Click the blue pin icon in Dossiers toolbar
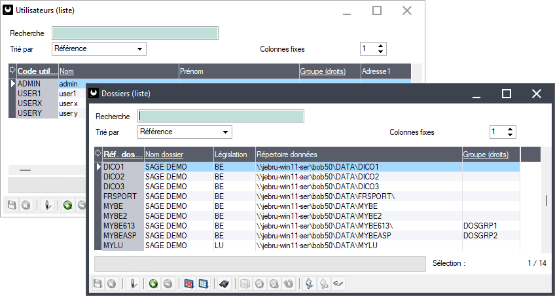This screenshot has height=296, width=555. pos(310,284)
